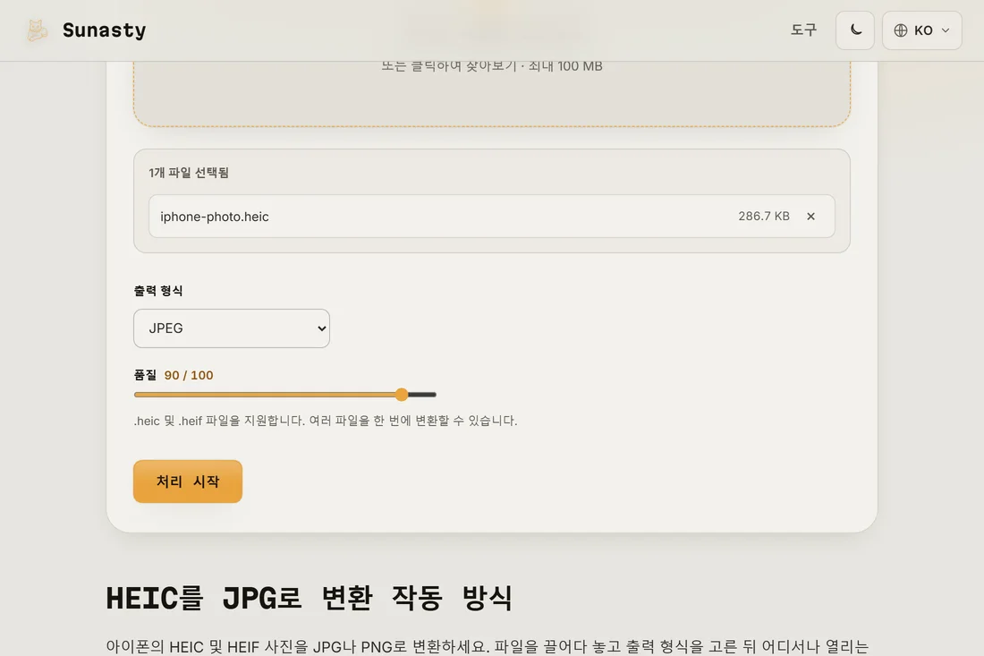Click the Sunasty cat logo icon

tap(37, 30)
